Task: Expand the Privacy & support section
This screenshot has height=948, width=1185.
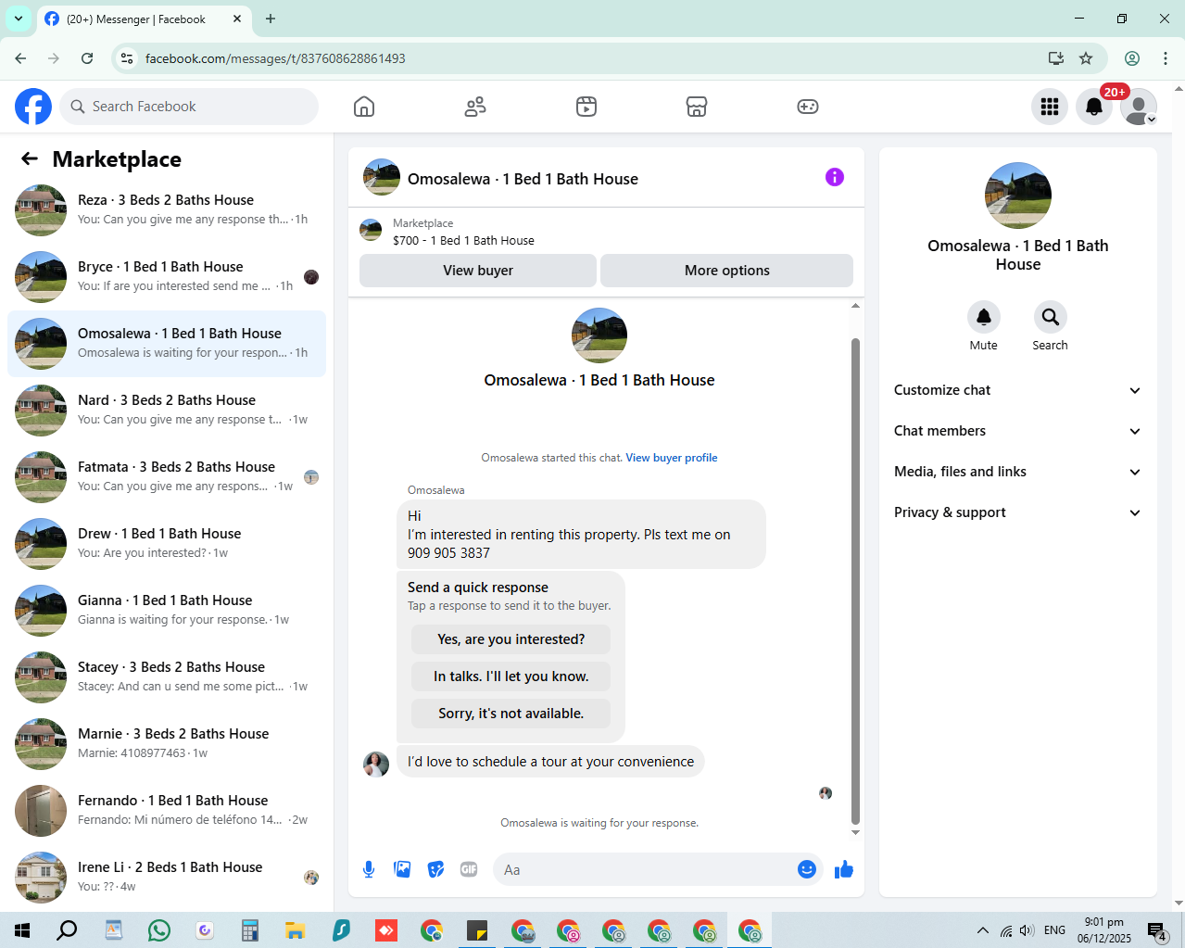Action: tap(1017, 512)
